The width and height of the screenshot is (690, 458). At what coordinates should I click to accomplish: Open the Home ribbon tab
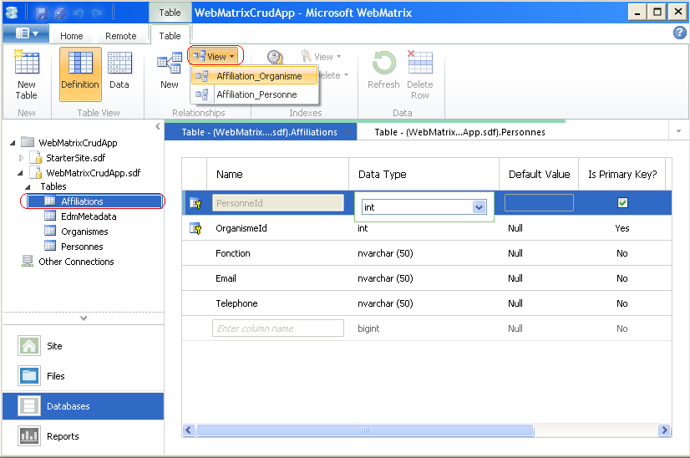(72, 36)
